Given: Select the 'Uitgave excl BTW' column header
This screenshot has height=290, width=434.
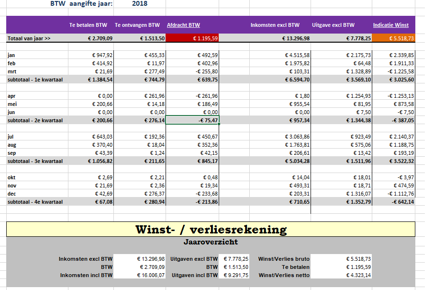Looking at the screenshot, I should click(333, 25).
